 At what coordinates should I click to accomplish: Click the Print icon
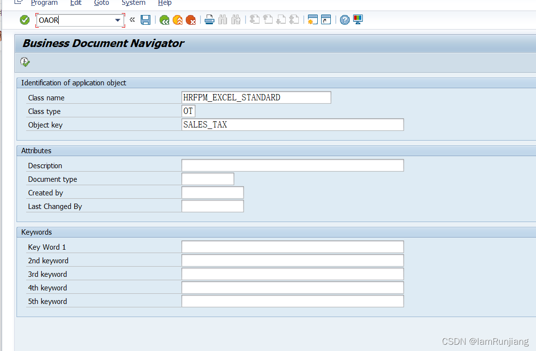[210, 20]
